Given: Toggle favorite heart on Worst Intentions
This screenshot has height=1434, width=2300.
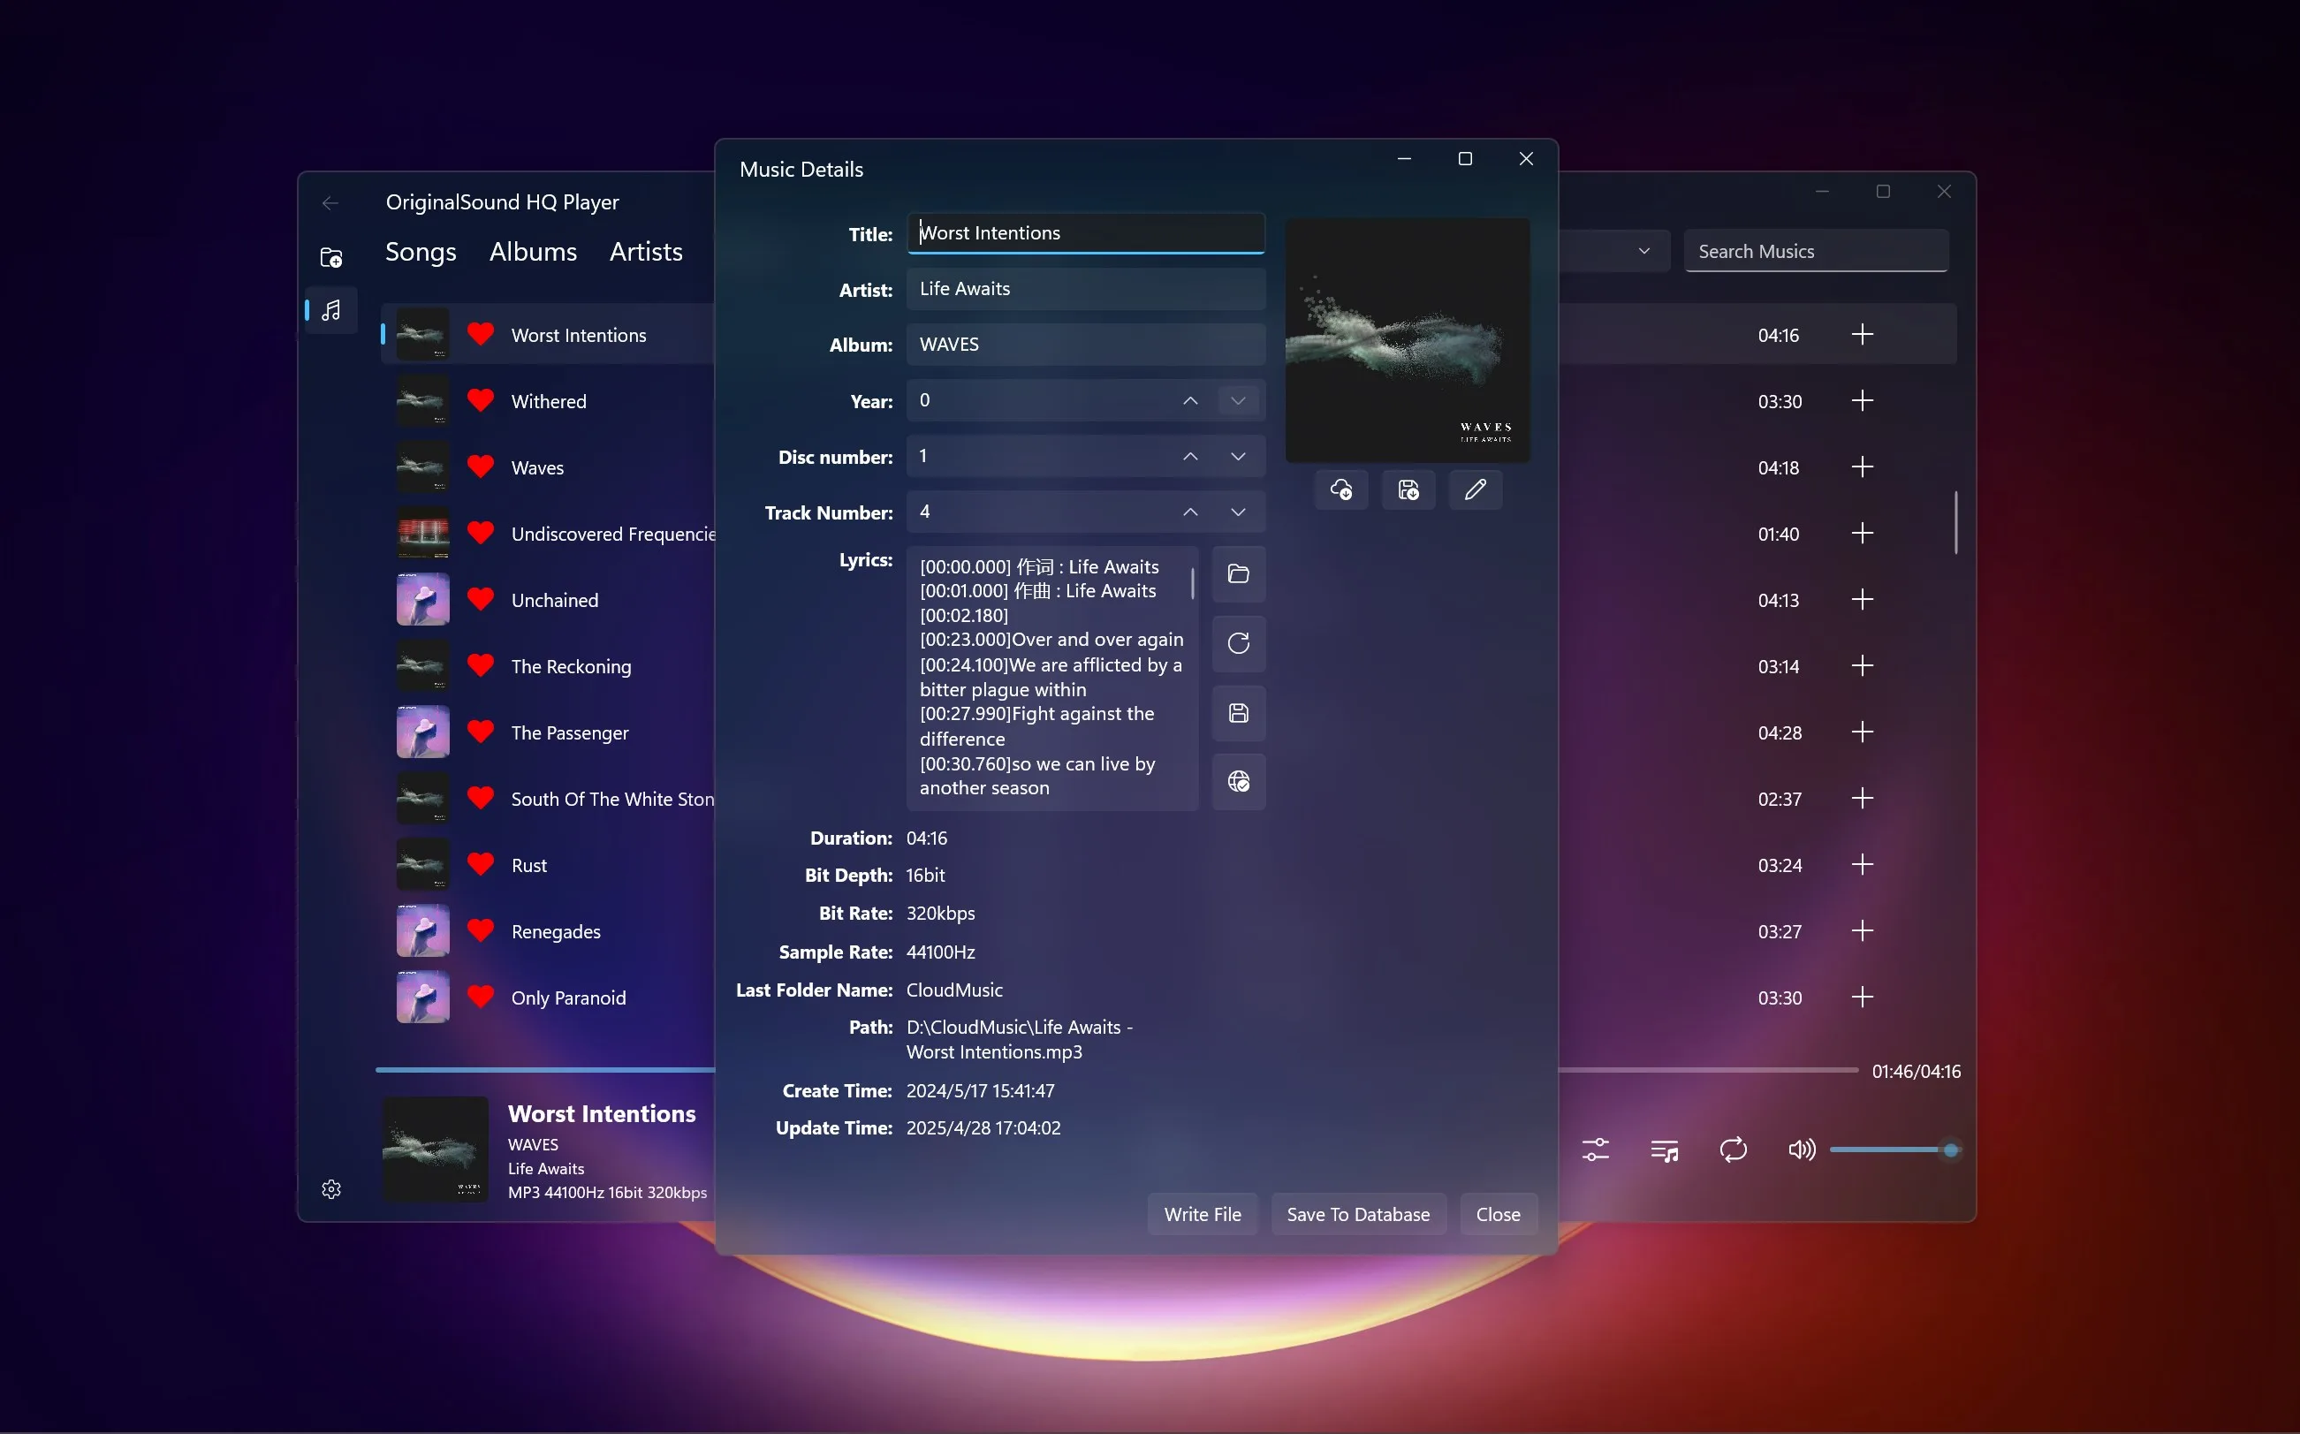Looking at the screenshot, I should click(481, 334).
